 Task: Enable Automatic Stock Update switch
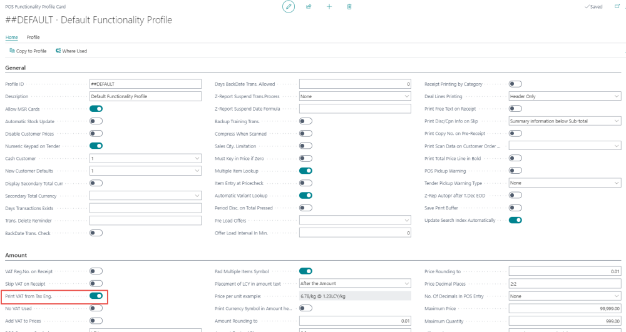click(x=96, y=121)
